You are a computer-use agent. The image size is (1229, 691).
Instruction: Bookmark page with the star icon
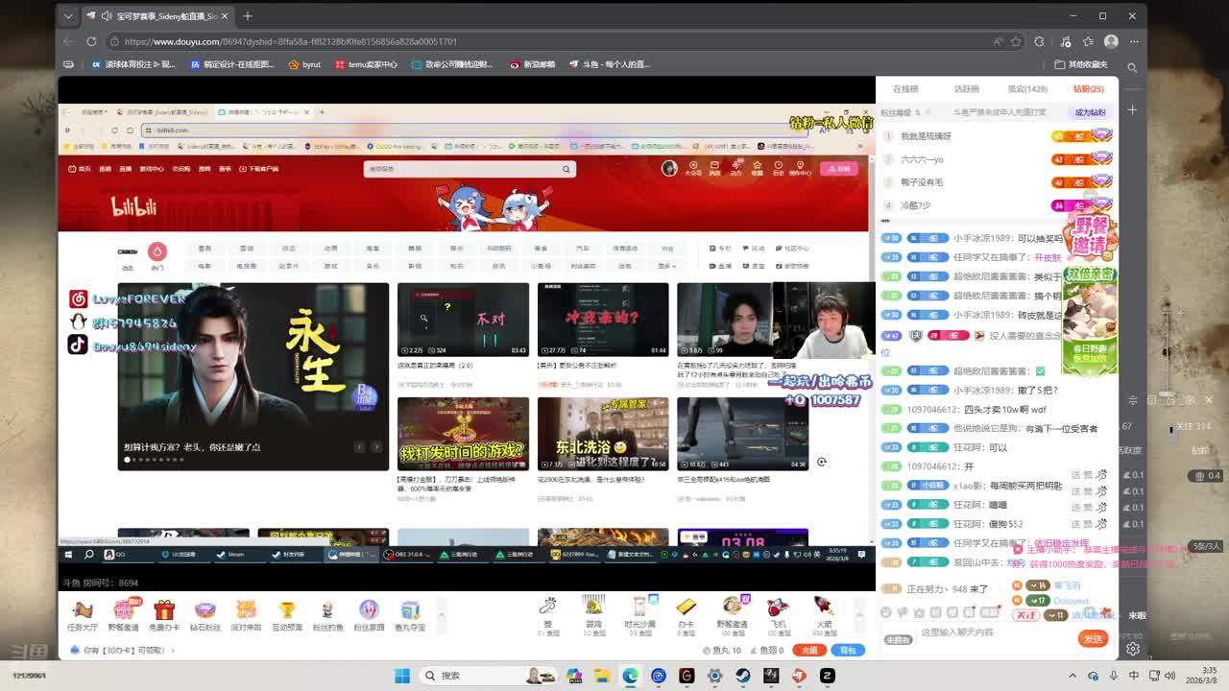[1015, 41]
